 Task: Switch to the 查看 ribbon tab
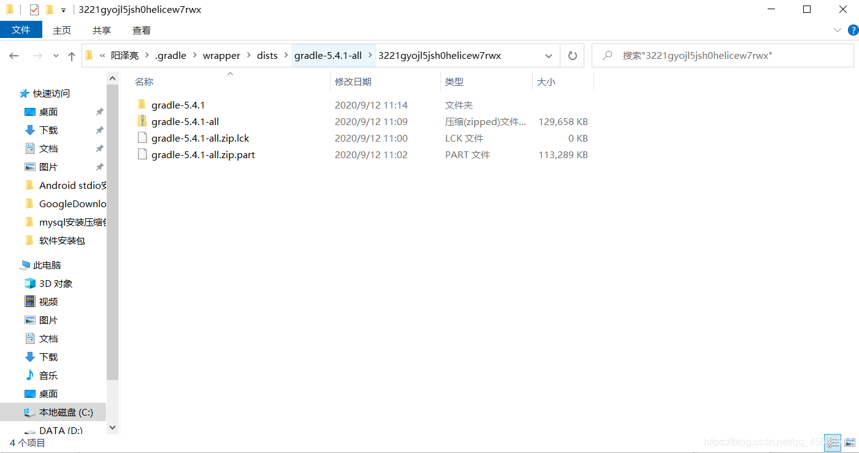pos(141,29)
